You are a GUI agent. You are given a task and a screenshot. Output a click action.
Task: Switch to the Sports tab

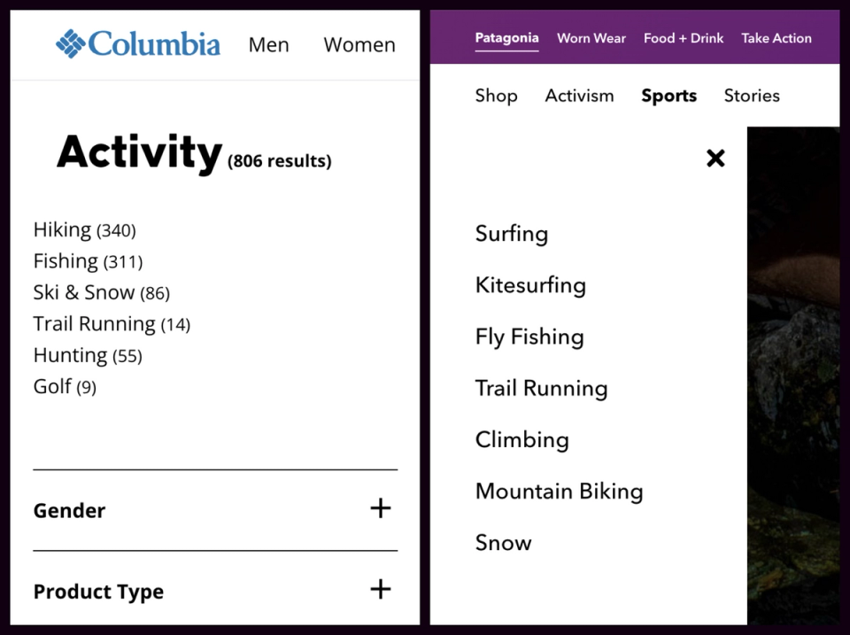[668, 96]
